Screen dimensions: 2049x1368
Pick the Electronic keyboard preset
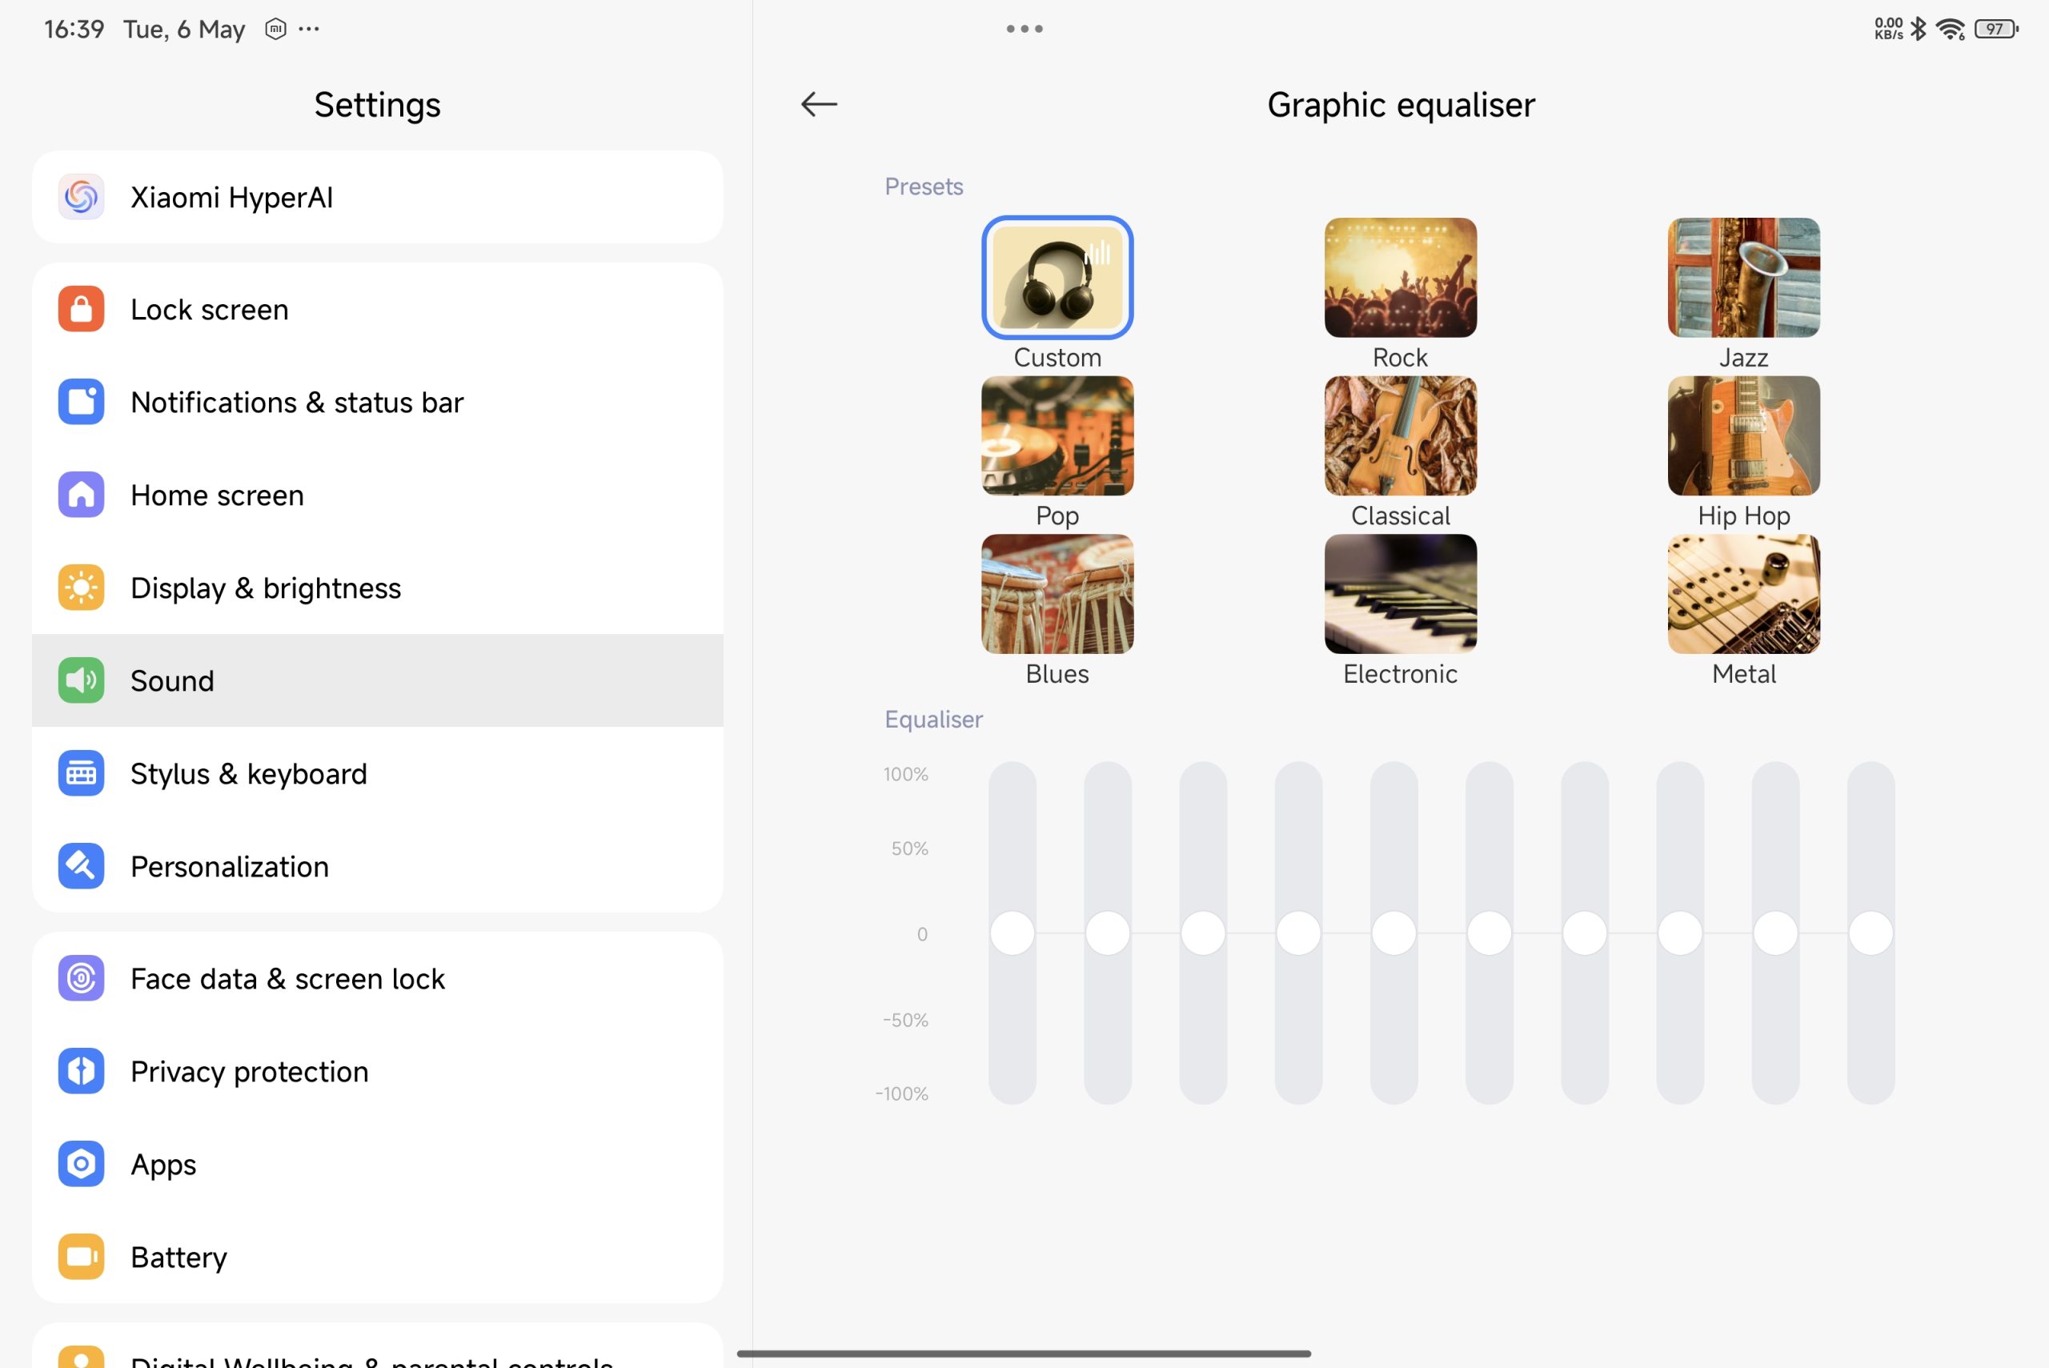pos(1400,593)
